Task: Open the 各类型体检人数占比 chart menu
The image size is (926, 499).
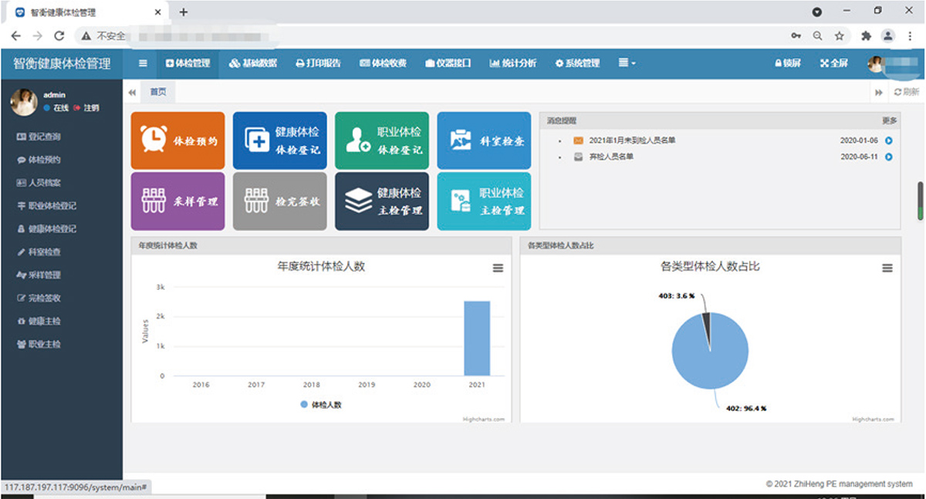Action: [887, 268]
